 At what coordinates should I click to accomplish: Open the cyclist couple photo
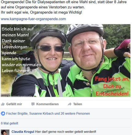coord(66,60)
